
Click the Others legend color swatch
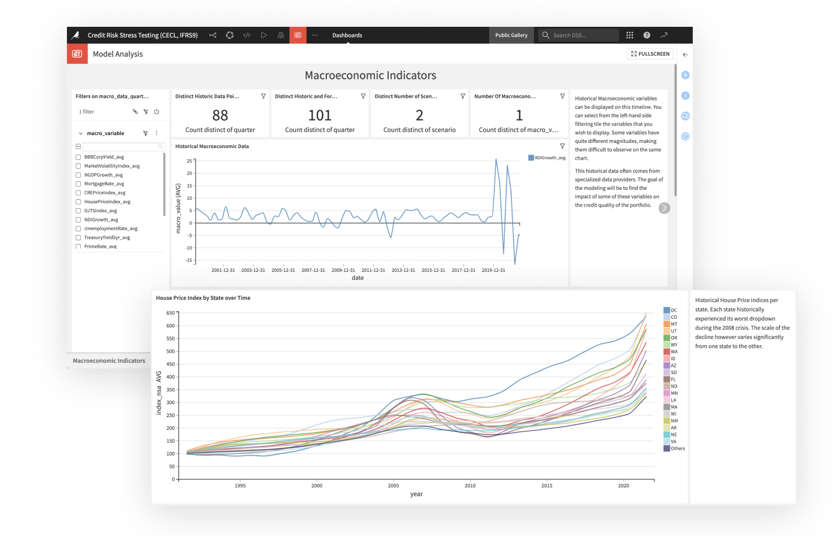667,448
